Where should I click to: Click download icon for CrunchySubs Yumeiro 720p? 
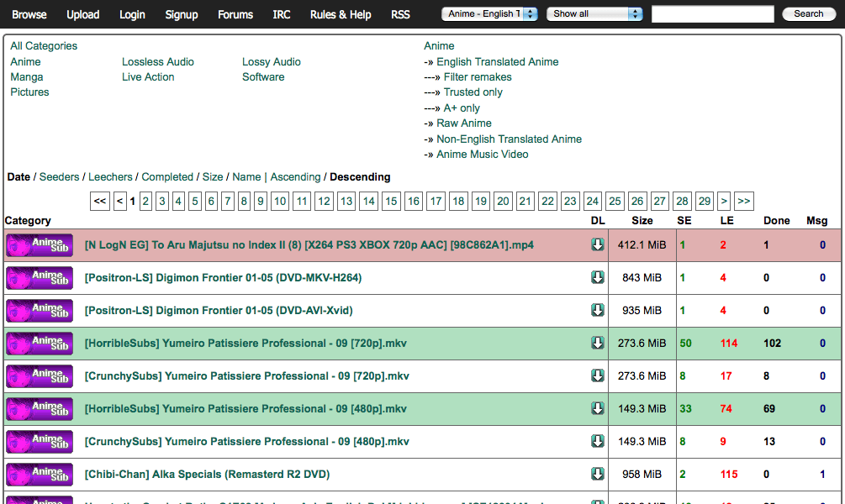[598, 376]
